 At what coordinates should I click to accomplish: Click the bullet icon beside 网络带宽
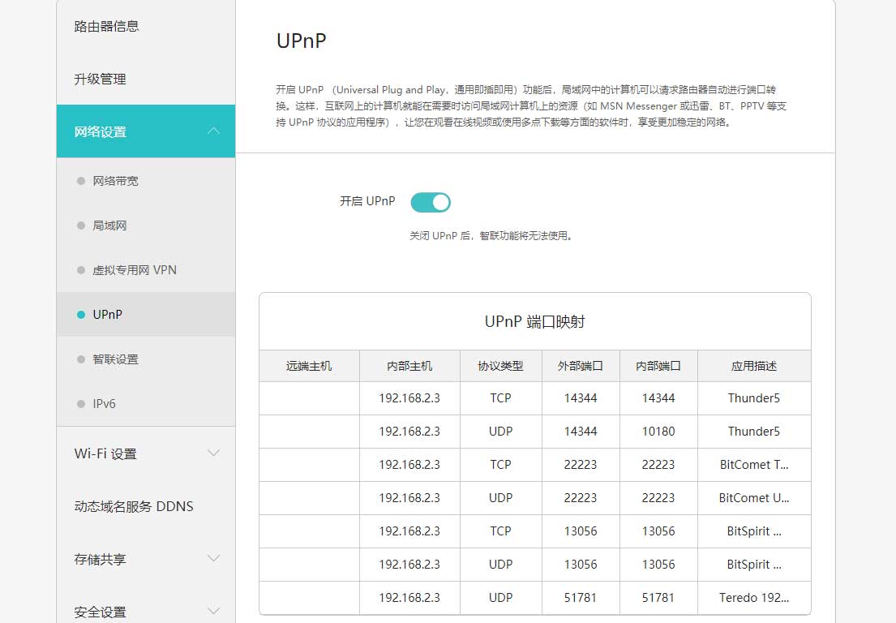tap(80, 181)
